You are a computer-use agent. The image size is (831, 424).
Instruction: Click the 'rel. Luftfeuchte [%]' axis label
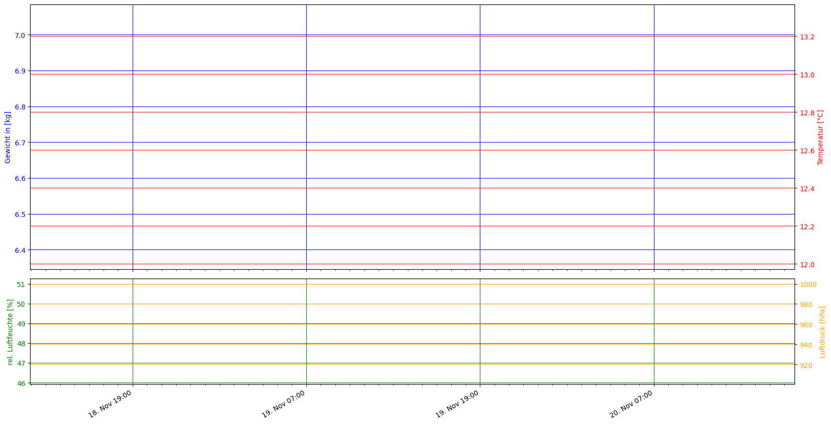pyautogui.click(x=10, y=331)
